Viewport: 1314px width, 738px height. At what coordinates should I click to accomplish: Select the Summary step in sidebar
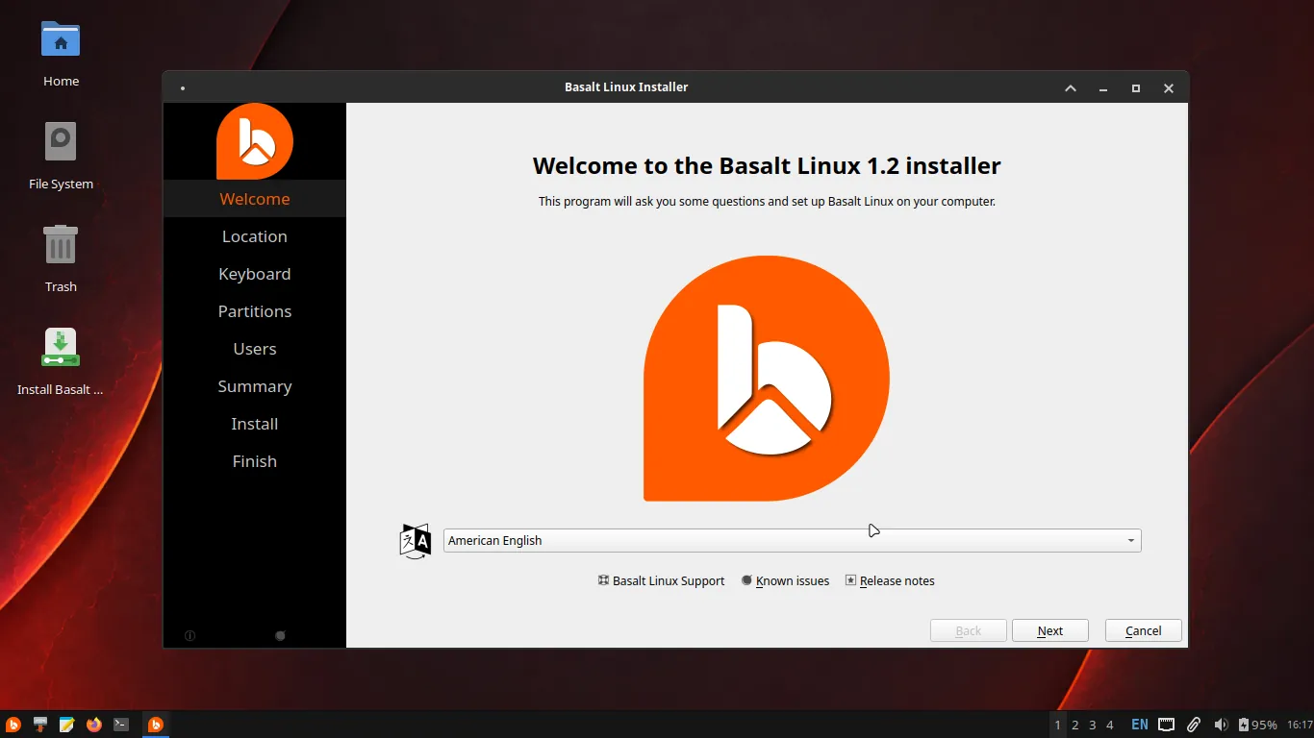[x=255, y=386]
